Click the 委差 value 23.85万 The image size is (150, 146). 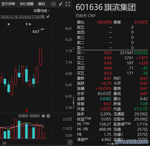[141, 22]
